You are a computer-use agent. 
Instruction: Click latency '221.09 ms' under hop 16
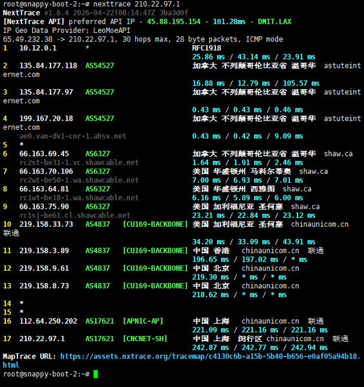click(x=211, y=330)
